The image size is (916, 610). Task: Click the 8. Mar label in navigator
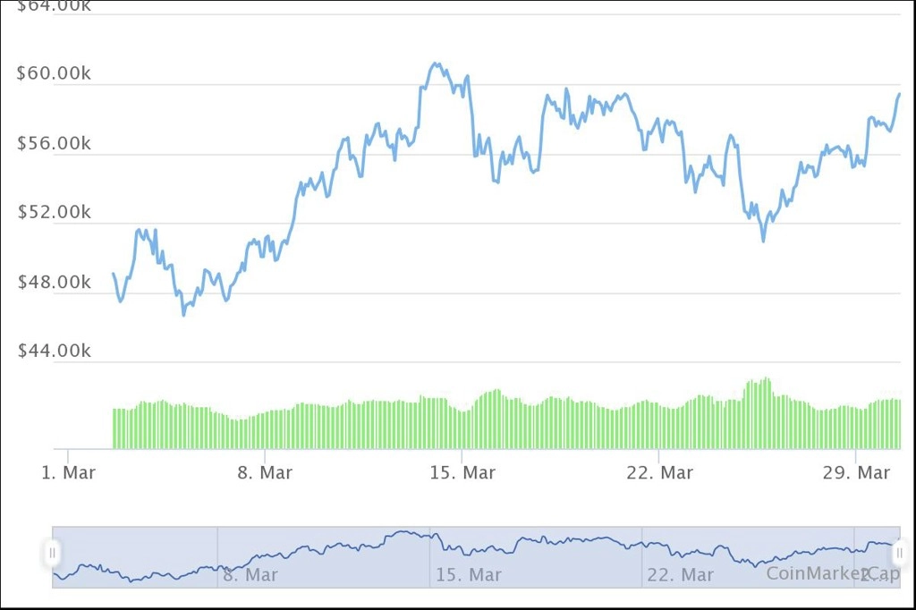tap(250, 575)
